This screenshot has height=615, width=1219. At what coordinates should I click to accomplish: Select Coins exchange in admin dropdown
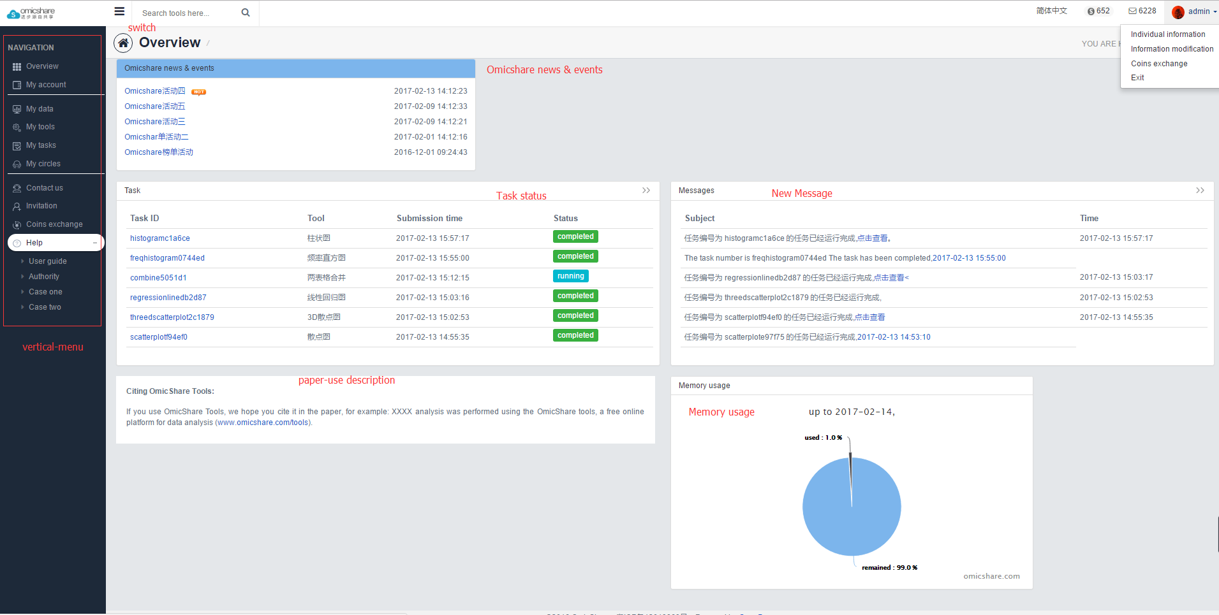tap(1159, 64)
